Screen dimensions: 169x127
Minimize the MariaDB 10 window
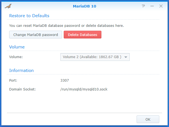152,6
